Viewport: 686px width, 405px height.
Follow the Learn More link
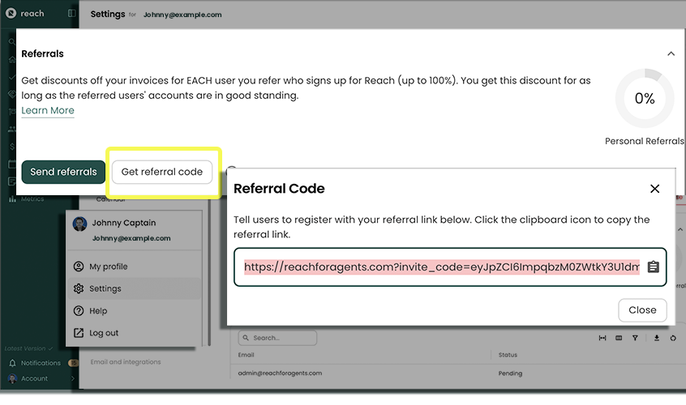[x=48, y=110]
